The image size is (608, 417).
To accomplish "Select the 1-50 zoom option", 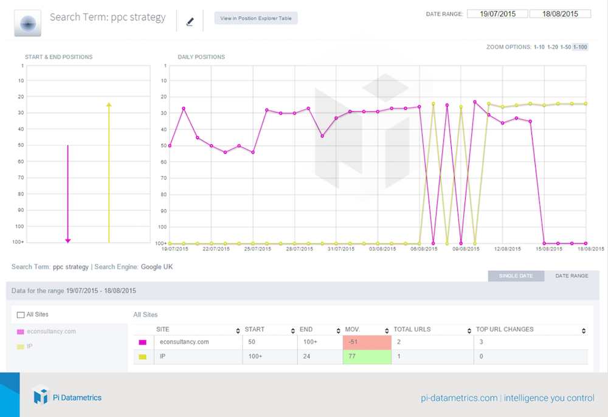I will 565,47.
